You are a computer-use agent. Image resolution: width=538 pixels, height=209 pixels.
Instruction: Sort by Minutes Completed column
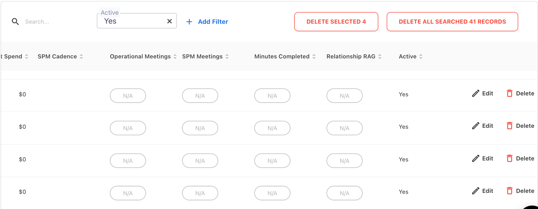(314, 57)
